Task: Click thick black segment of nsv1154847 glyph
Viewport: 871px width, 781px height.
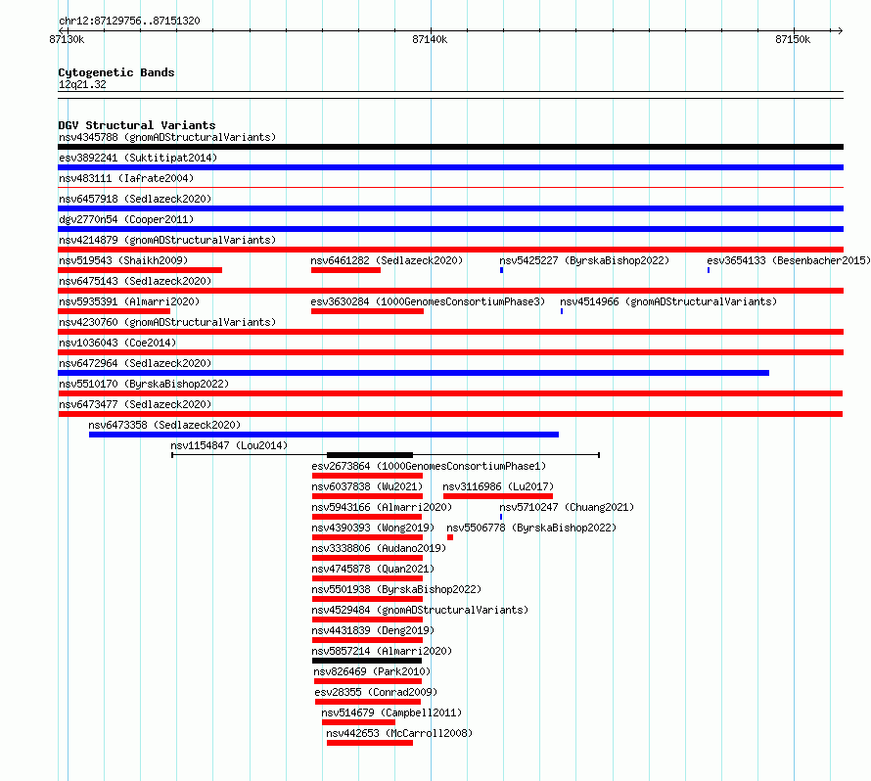Action: [370, 455]
